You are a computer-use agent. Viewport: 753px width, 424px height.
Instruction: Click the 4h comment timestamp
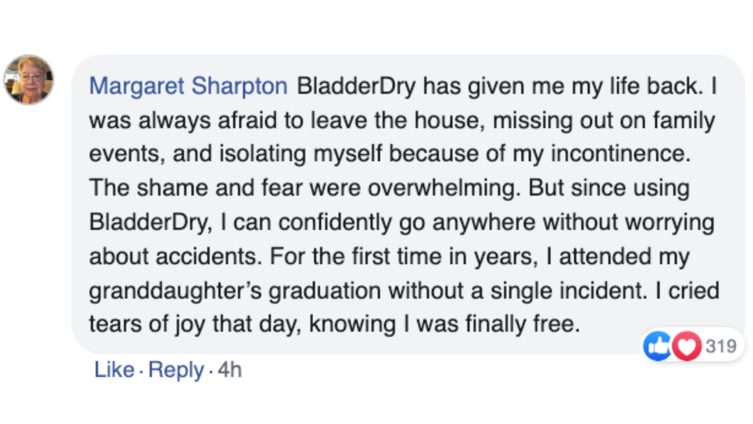[x=230, y=370]
